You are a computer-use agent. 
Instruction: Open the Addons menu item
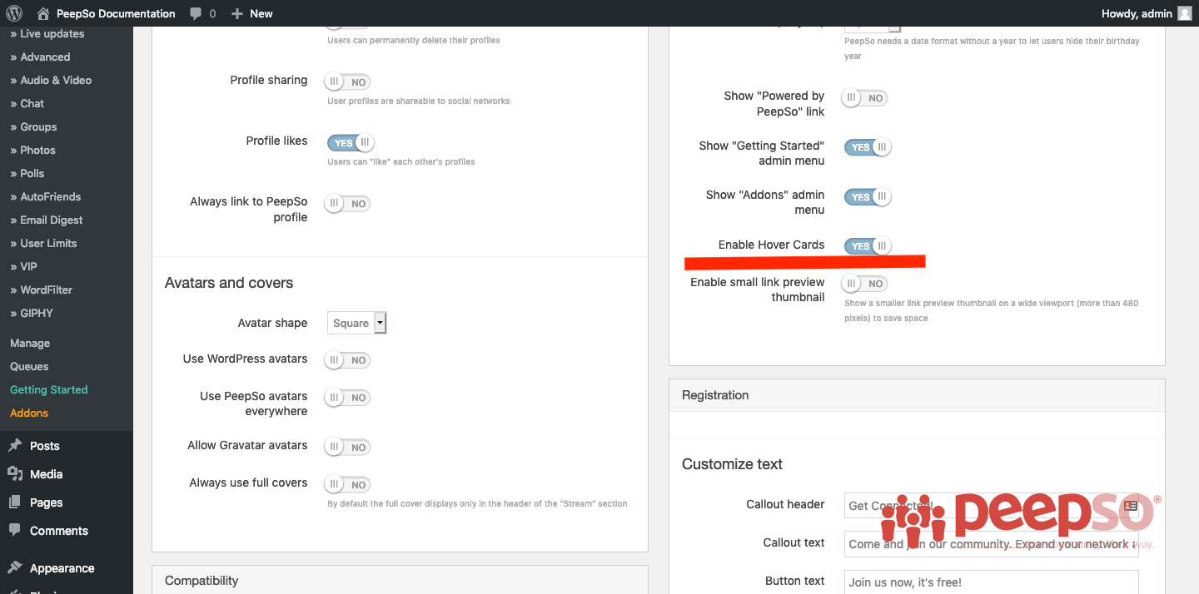[x=29, y=413]
